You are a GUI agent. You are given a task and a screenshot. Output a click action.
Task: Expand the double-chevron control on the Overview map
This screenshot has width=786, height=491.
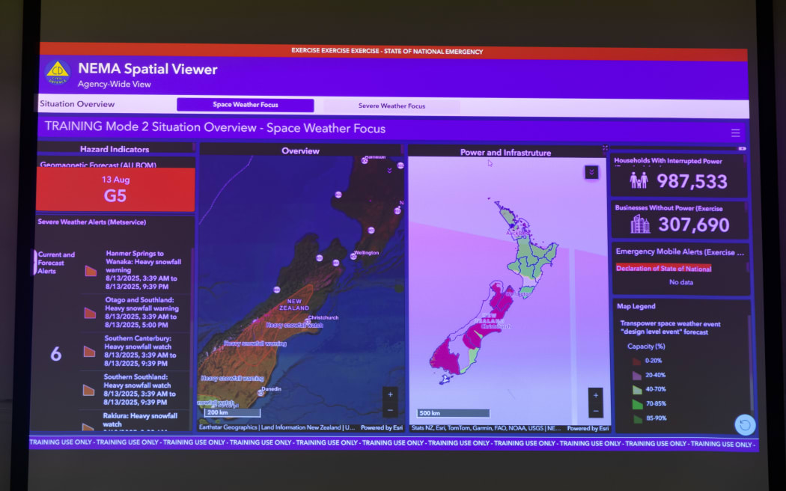[x=389, y=170]
